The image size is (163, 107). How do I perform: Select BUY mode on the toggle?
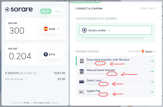[x=46, y=11]
